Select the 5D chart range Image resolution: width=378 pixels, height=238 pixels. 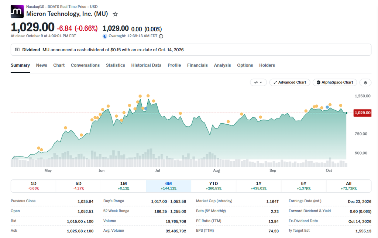pos(78,186)
